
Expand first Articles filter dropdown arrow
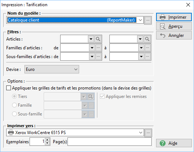[x=91, y=39]
